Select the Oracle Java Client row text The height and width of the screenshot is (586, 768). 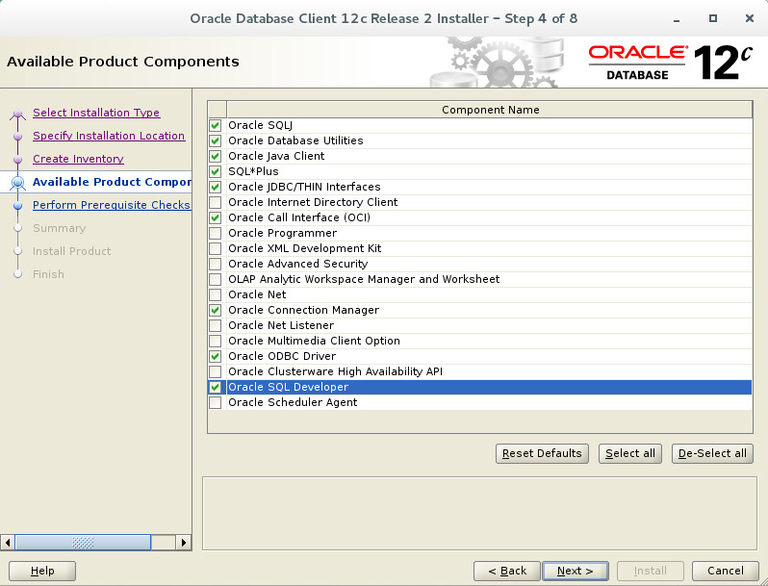276,156
